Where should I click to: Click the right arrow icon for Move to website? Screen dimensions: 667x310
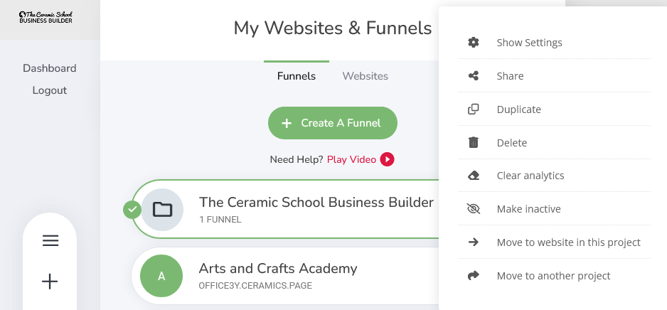[473, 242]
